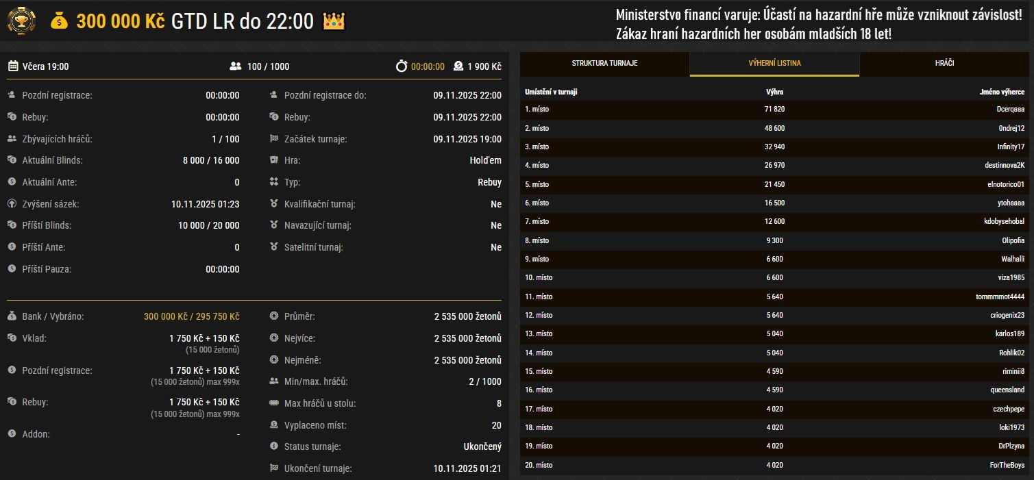Click player name ytohaaaa

pos(1011,203)
